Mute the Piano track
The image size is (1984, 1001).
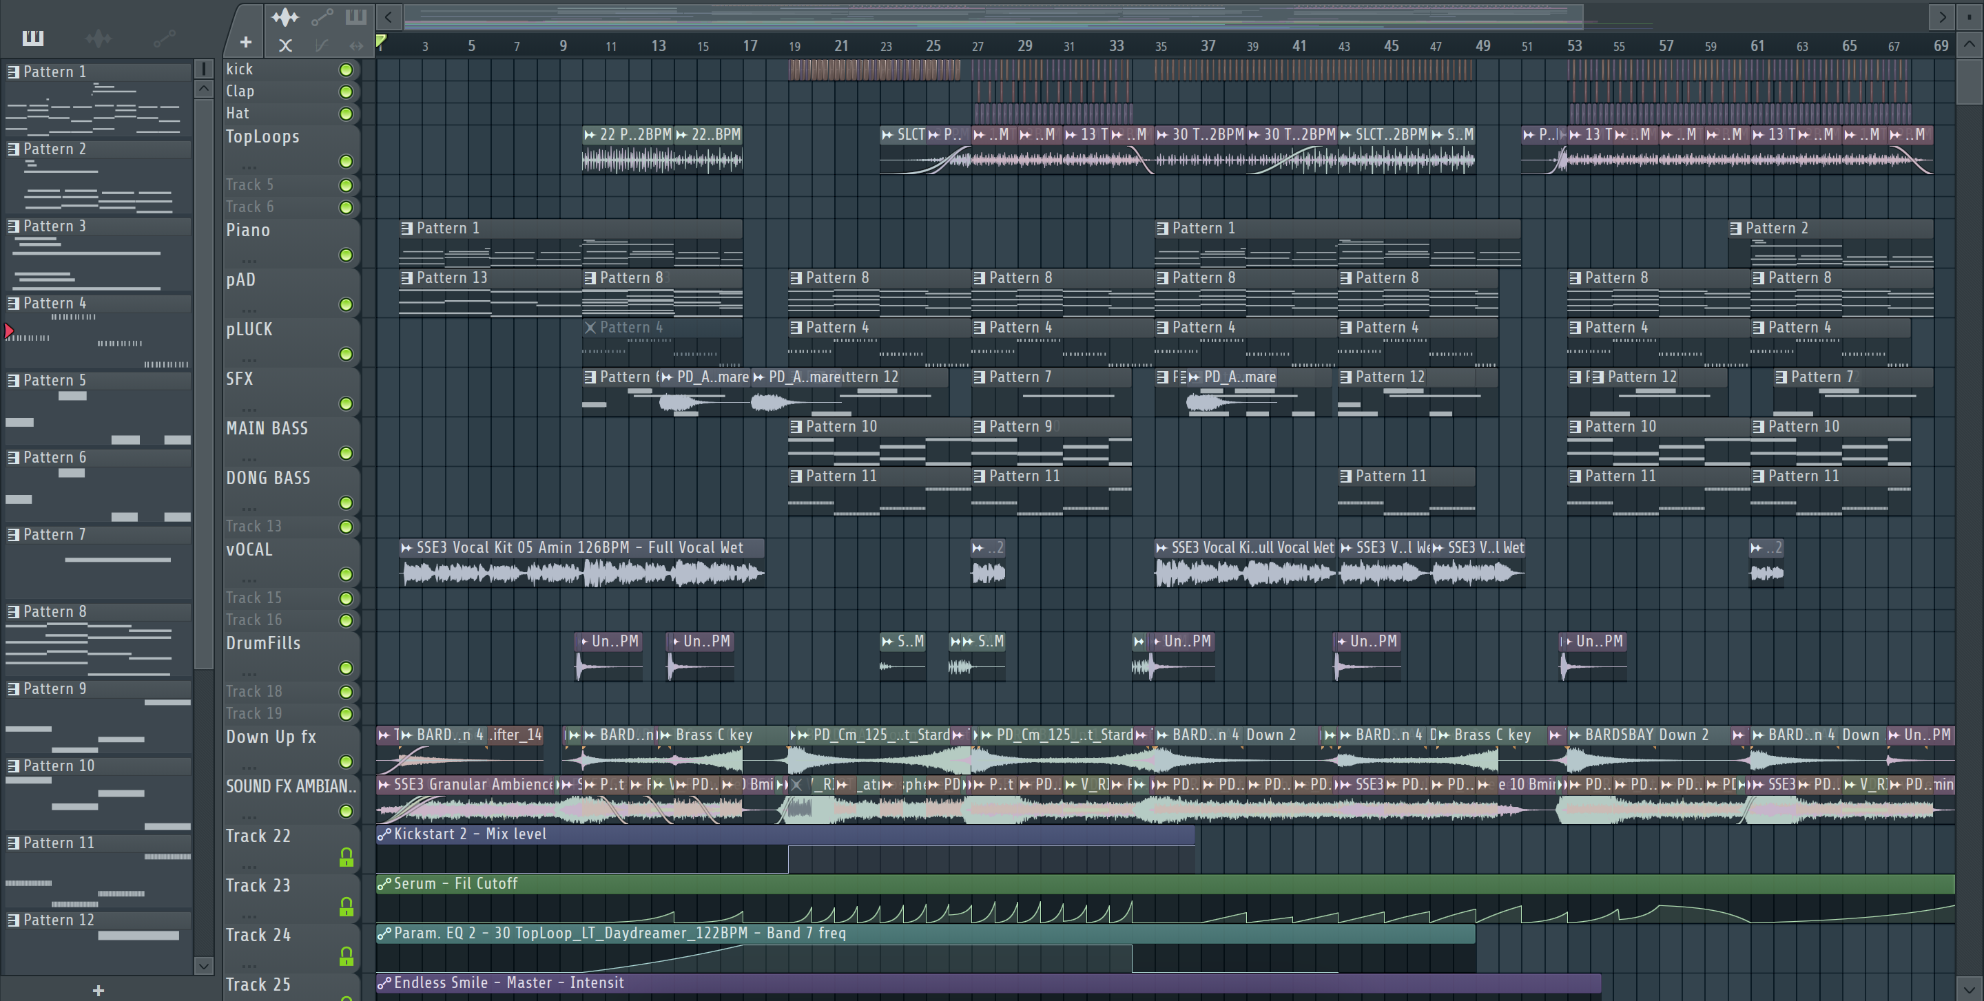tap(347, 255)
